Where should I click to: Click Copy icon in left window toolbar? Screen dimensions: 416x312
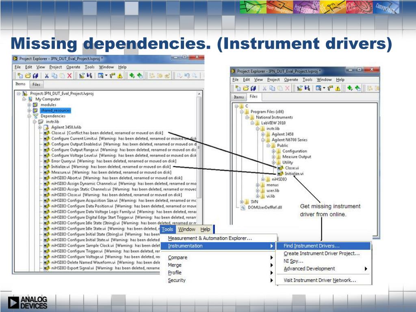[54, 76]
